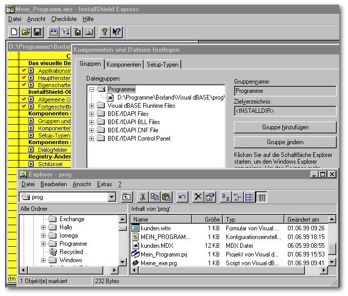Open the Checkliste menu
348x296 pixels.
pos(64,19)
